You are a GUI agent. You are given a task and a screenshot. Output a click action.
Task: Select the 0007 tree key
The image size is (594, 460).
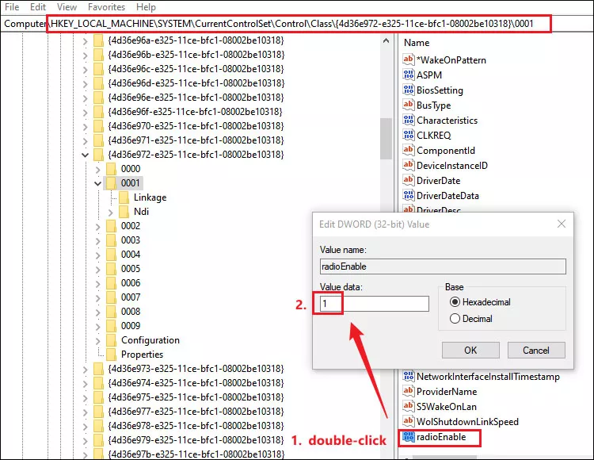click(x=131, y=297)
